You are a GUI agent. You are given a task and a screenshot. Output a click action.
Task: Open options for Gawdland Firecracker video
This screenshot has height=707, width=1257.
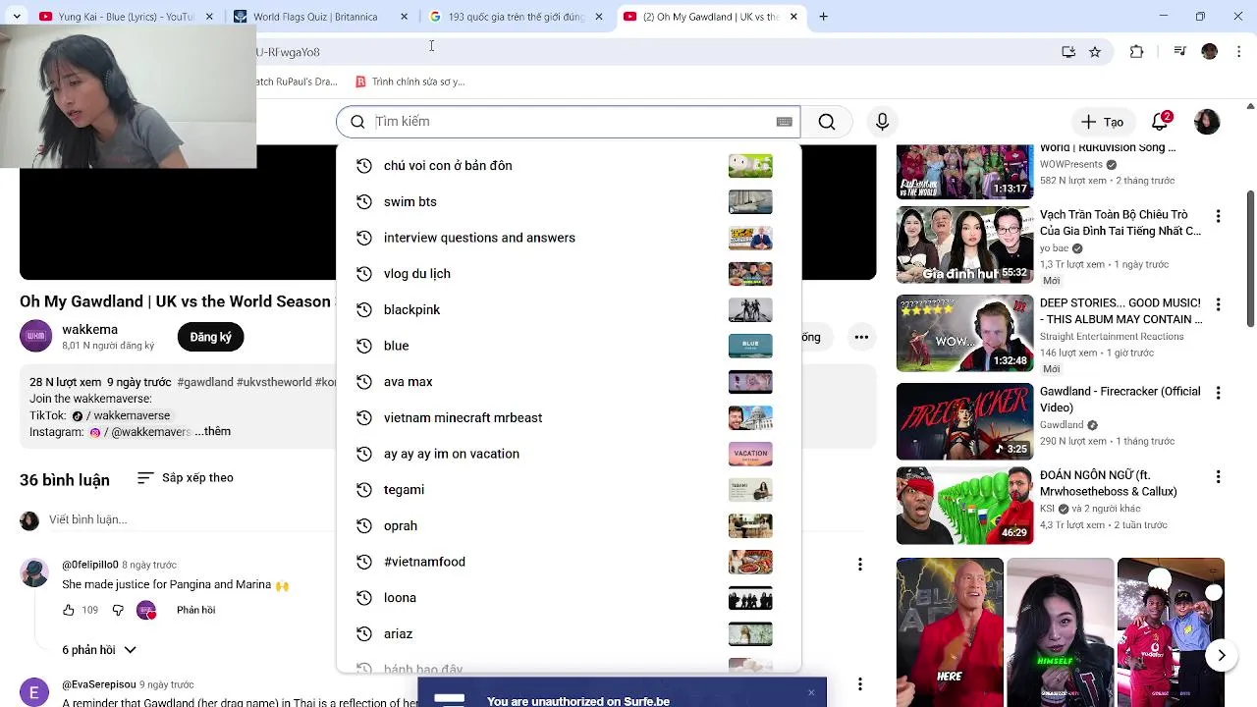[1218, 393]
